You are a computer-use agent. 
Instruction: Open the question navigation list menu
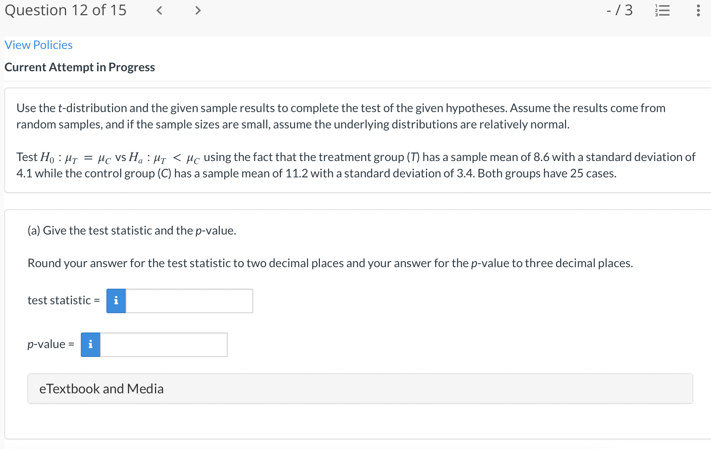click(x=662, y=10)
